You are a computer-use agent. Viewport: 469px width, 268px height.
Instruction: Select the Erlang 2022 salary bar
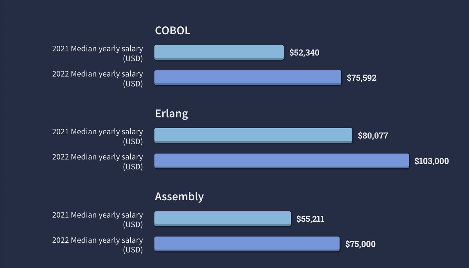[282, 161]
